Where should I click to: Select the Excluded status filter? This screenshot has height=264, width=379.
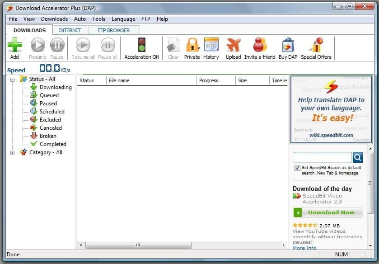(x=50, y=120)
